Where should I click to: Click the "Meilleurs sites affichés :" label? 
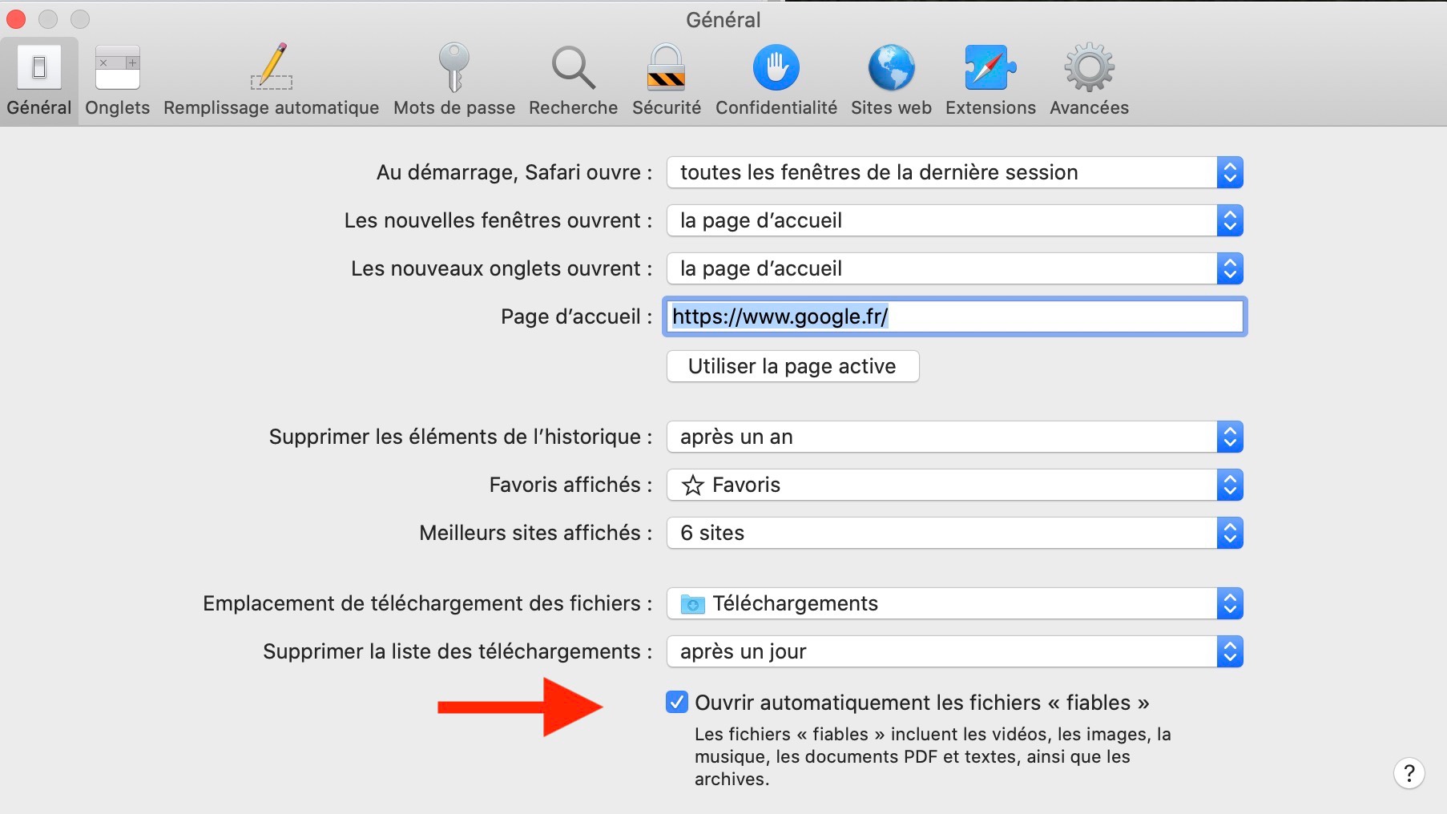[536, 533]
